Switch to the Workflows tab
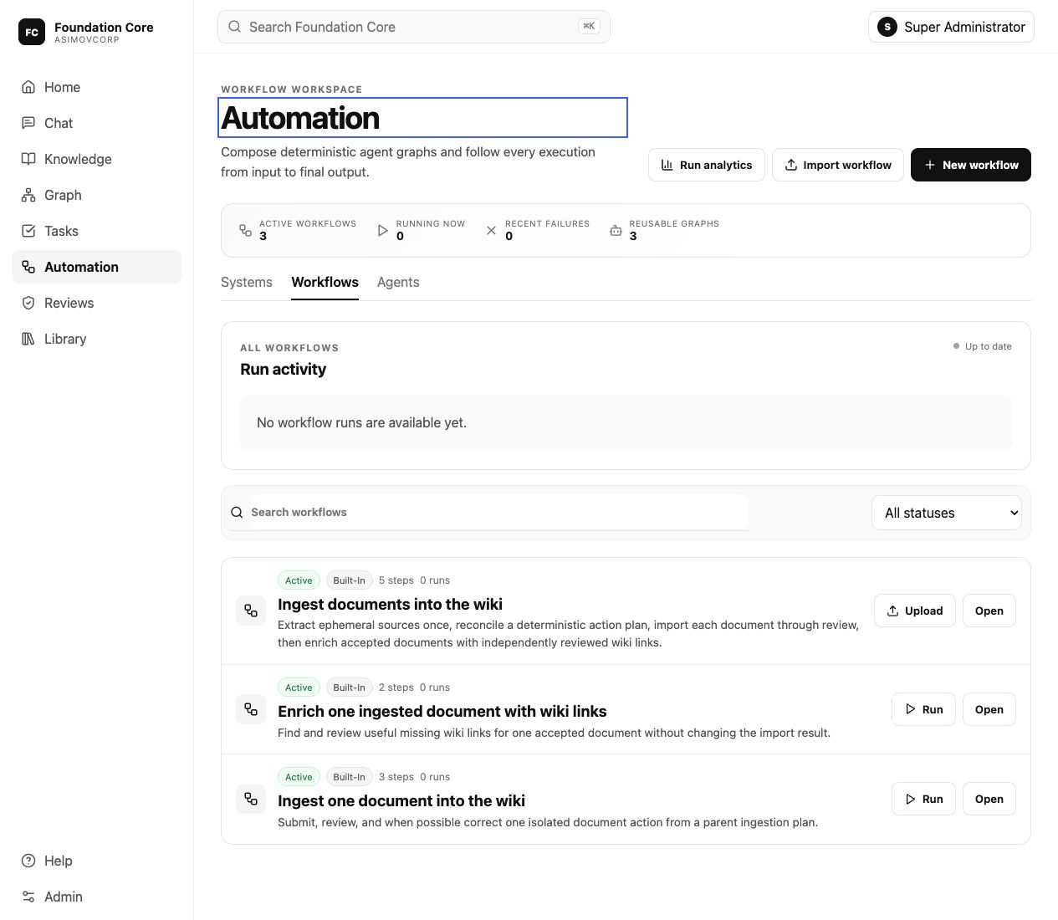The width and height of the screenshot is (1058, 920). (325, 283)
